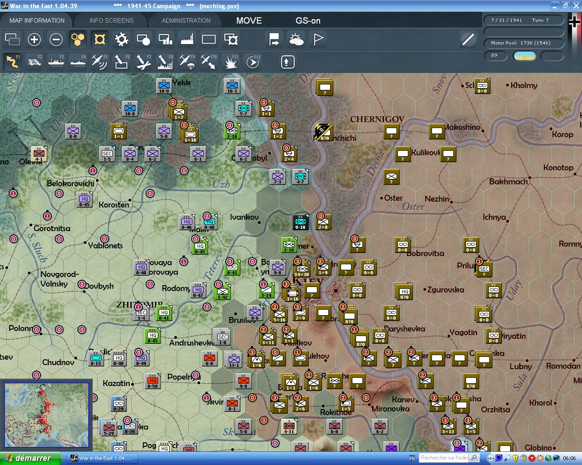The width and height of the screenshot is (582, 465).
Task: Select the F10 plane with arrow icon
Action: [x=209, y=61]
